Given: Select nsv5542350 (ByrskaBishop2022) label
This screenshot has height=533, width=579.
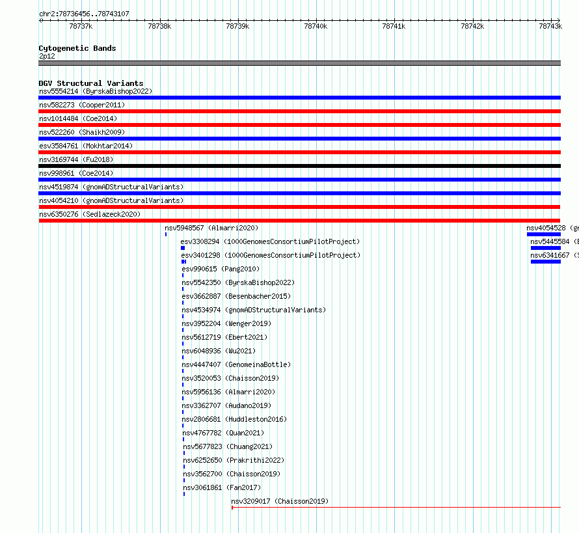Looking at the screenshot, I should (x=238, y=282).
